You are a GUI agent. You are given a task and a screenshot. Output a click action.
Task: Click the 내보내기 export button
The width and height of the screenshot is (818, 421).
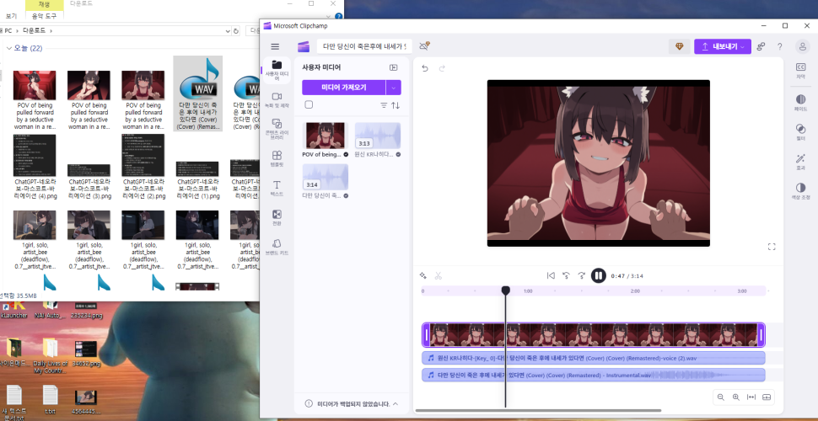click(723, 46)
